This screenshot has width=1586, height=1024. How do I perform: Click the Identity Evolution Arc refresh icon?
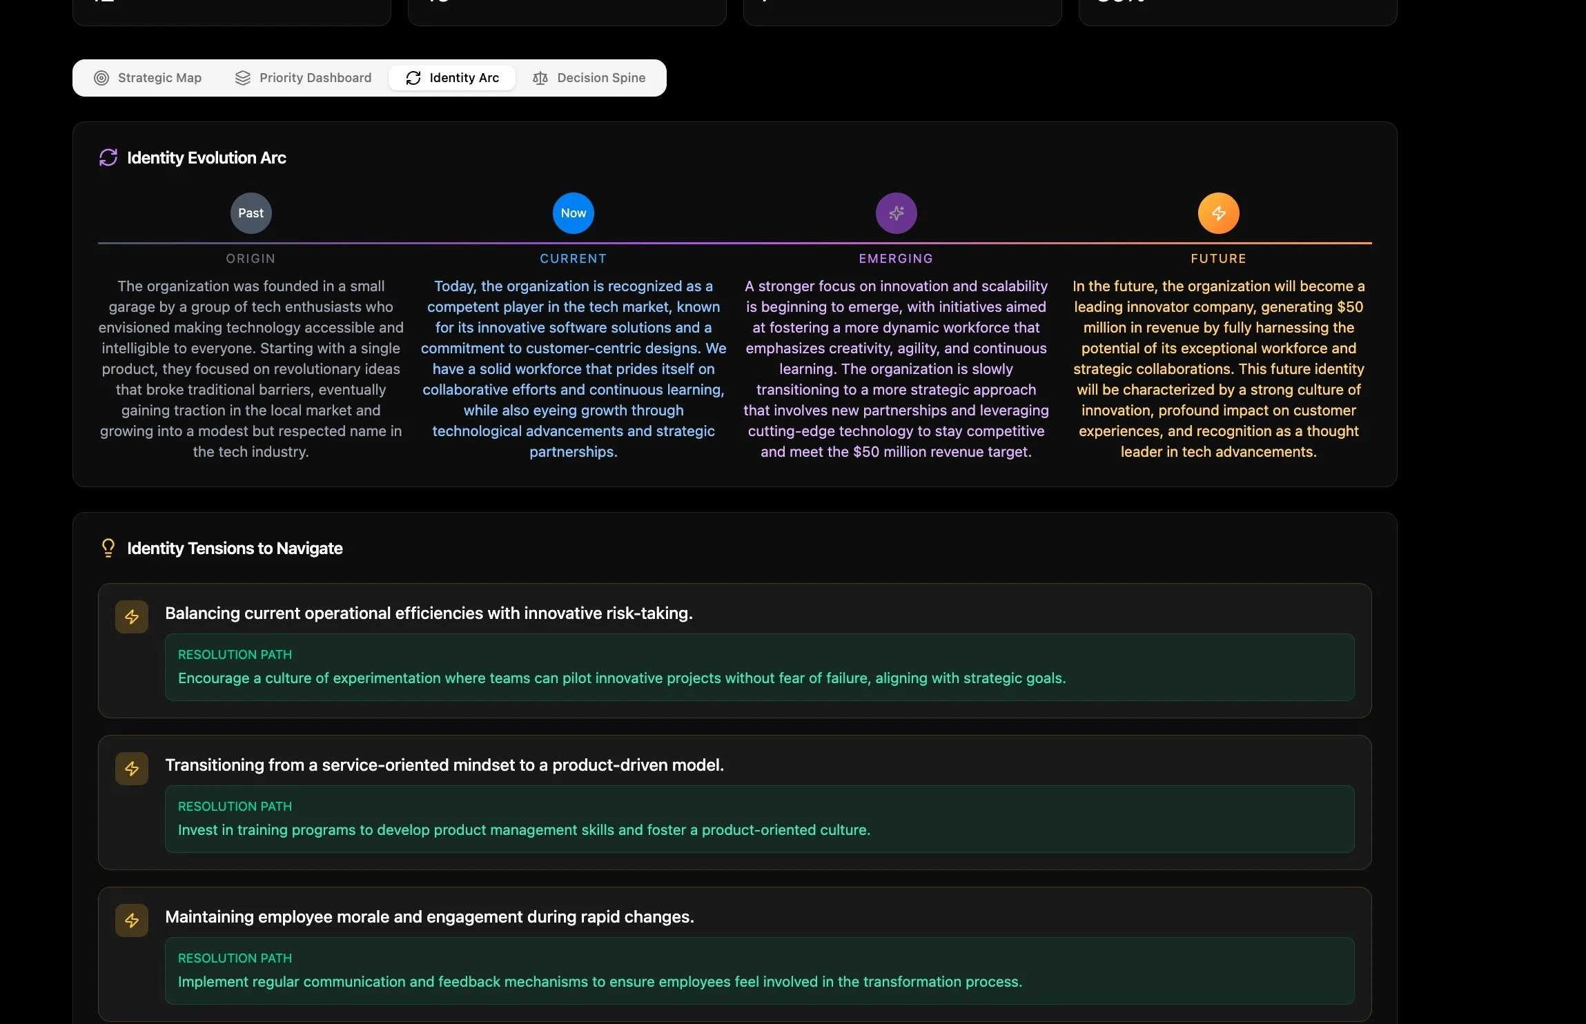(108, 158)
